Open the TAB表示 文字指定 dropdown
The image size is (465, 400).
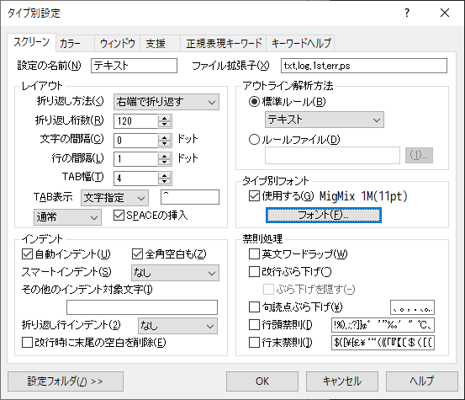114,198
